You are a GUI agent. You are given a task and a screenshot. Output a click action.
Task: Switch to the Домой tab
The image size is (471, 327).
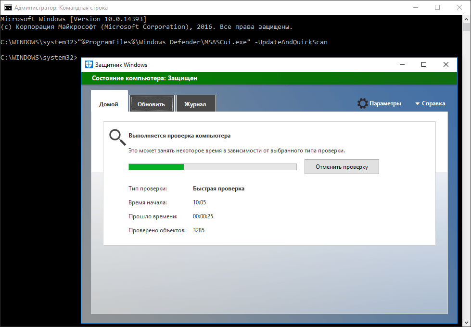pyautogui.click(x=109, y=104)
